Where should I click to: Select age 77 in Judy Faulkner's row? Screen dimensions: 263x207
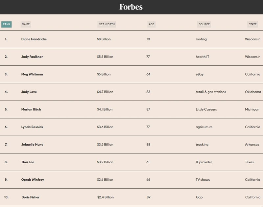tap(148, 57)
